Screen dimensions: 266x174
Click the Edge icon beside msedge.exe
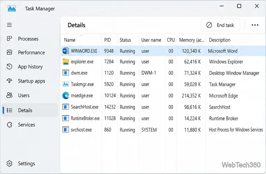[x=66, y=96]
